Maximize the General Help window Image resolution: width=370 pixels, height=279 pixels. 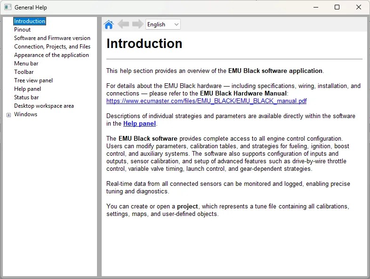point(337,8)
